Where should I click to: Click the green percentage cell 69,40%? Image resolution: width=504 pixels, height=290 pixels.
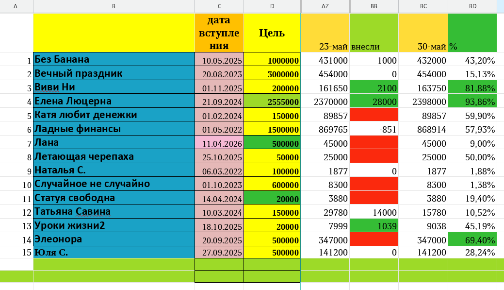472,239
